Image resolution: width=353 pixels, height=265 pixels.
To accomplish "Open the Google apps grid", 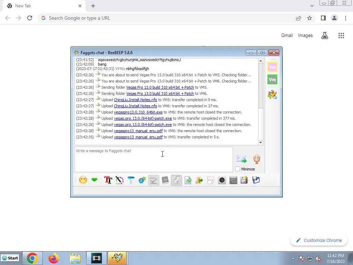I will point(341,36).
